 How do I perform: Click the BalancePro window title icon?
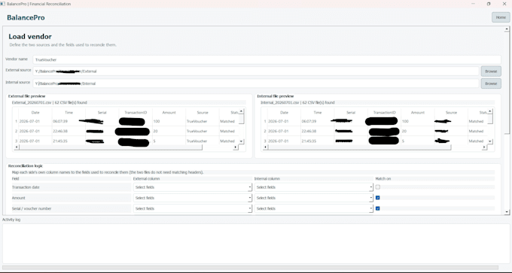[3, 4]
